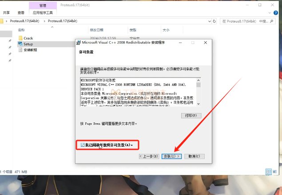The width and height of the screenshot is (282, 195).
Task: Expand the Explorer ribbon with chevron
Action: [270, 13]
